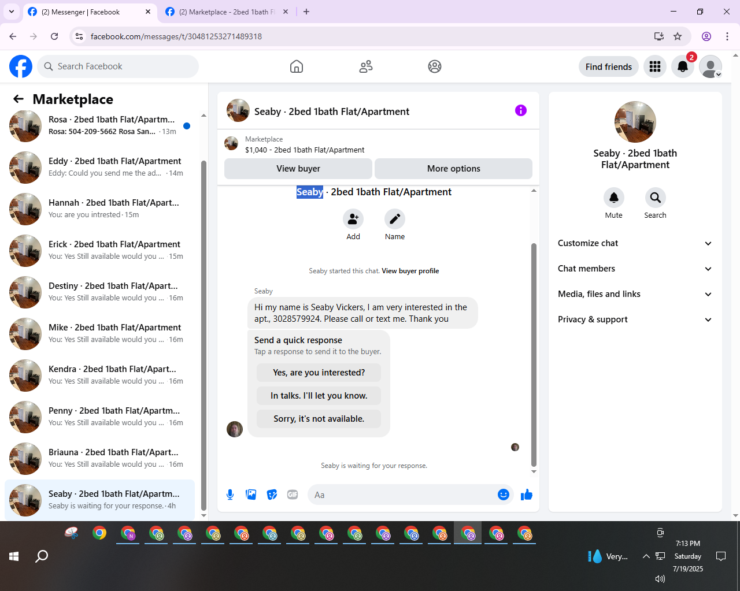Open Erick conversation
The width and height of the screenshot is (740, 591).
coord(99,251)
